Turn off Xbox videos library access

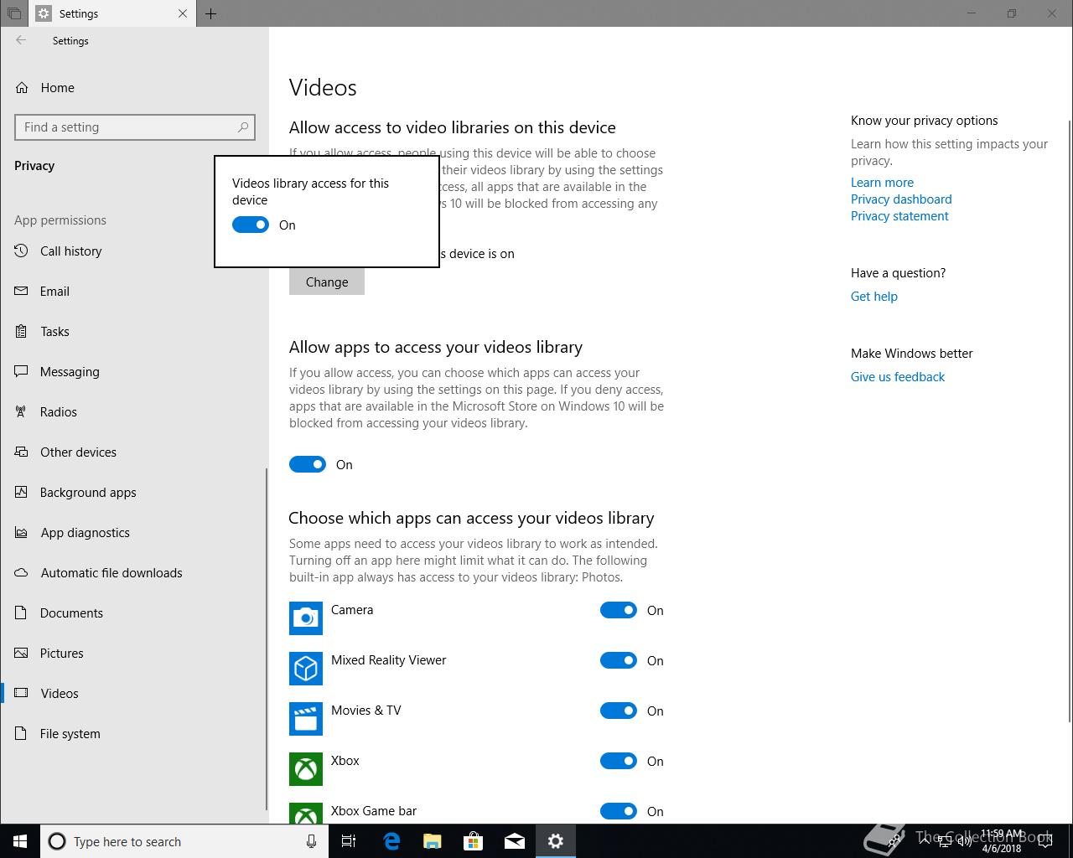pyautogui.click(x=619, y=761)
